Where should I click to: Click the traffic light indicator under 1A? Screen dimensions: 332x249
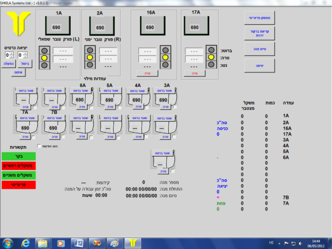click(x=44, y=58)
